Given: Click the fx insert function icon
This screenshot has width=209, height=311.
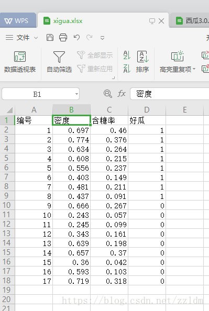Looking at the screenshot, I should tap(122, 93).
